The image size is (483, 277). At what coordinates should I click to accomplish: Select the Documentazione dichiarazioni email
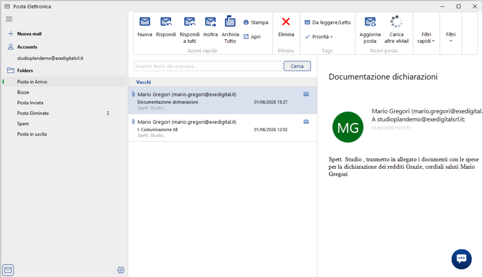pyautogui.click(x=223, y=100)
